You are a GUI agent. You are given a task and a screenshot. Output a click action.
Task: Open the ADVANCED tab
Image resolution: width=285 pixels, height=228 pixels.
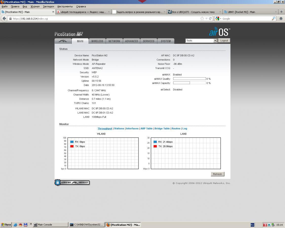click(131, 41)
